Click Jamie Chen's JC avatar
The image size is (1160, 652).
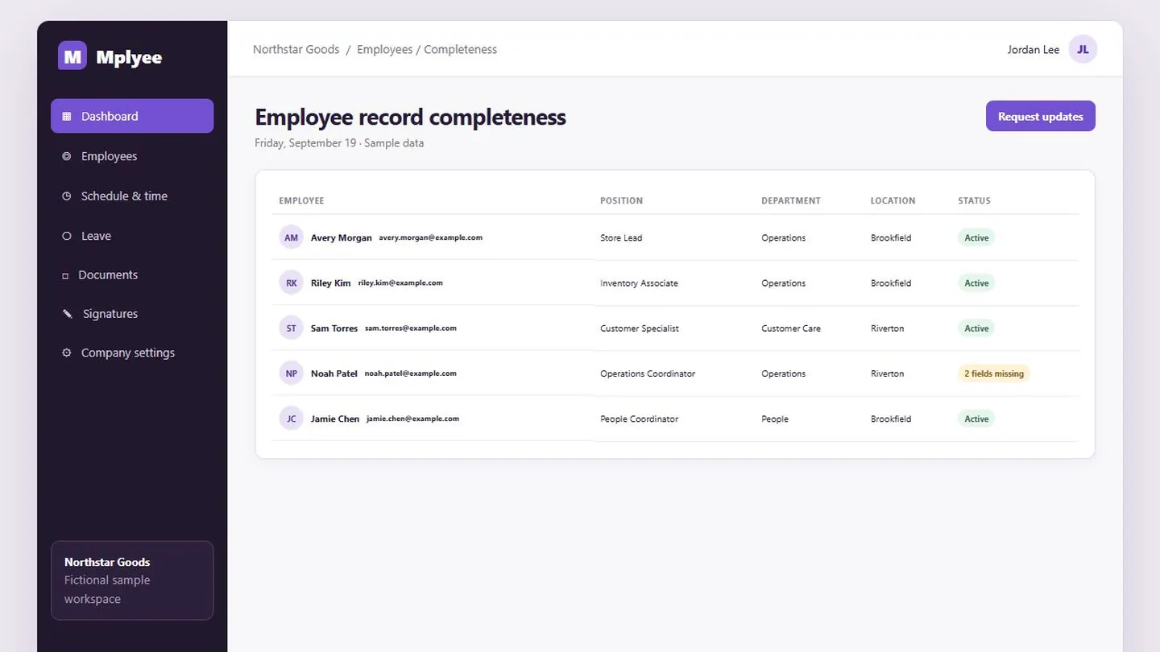coord(292,419)
